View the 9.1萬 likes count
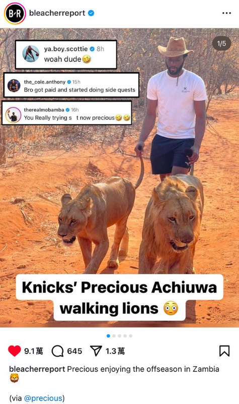Screen dimensions: 239x404 pos(34,351)
